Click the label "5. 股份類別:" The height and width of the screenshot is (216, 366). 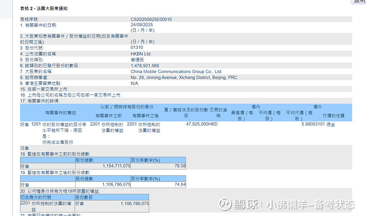pyautogui.click(x=32, y=60)
